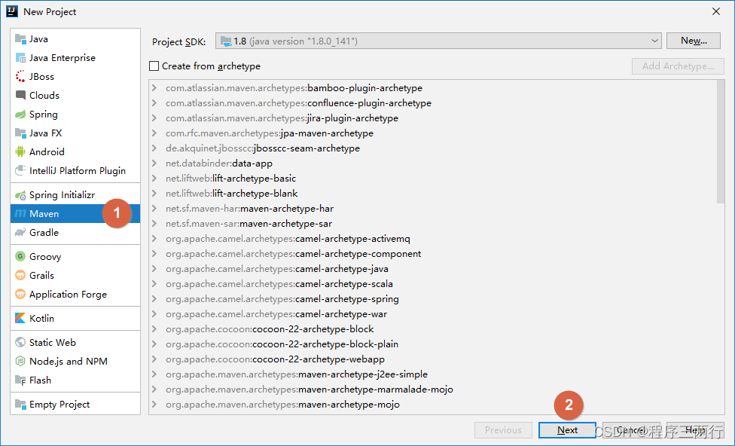Select the Java FX folder icon

(20, 133)
